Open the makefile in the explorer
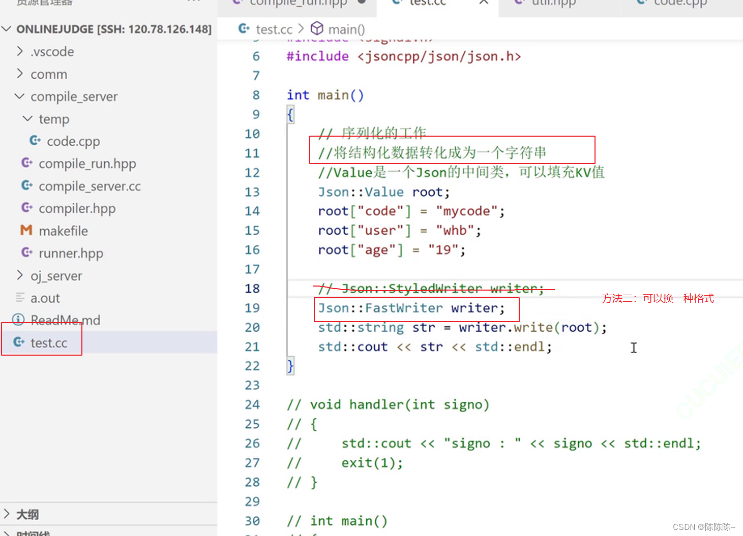This screenshot has width=743, height=536. pyautogui.click(x=63, y=231)
